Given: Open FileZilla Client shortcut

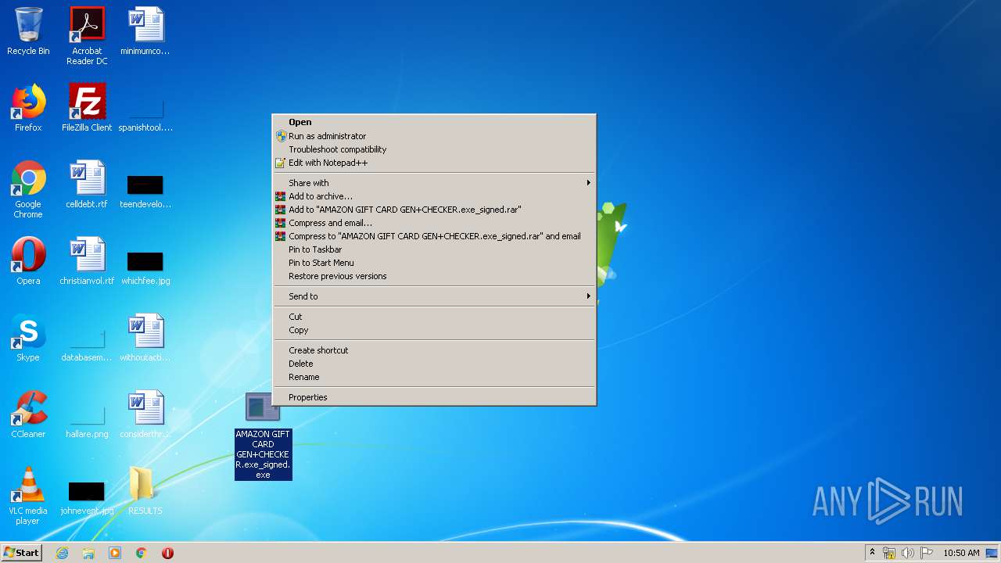Looking at the screenshot, I should (87, 108).
